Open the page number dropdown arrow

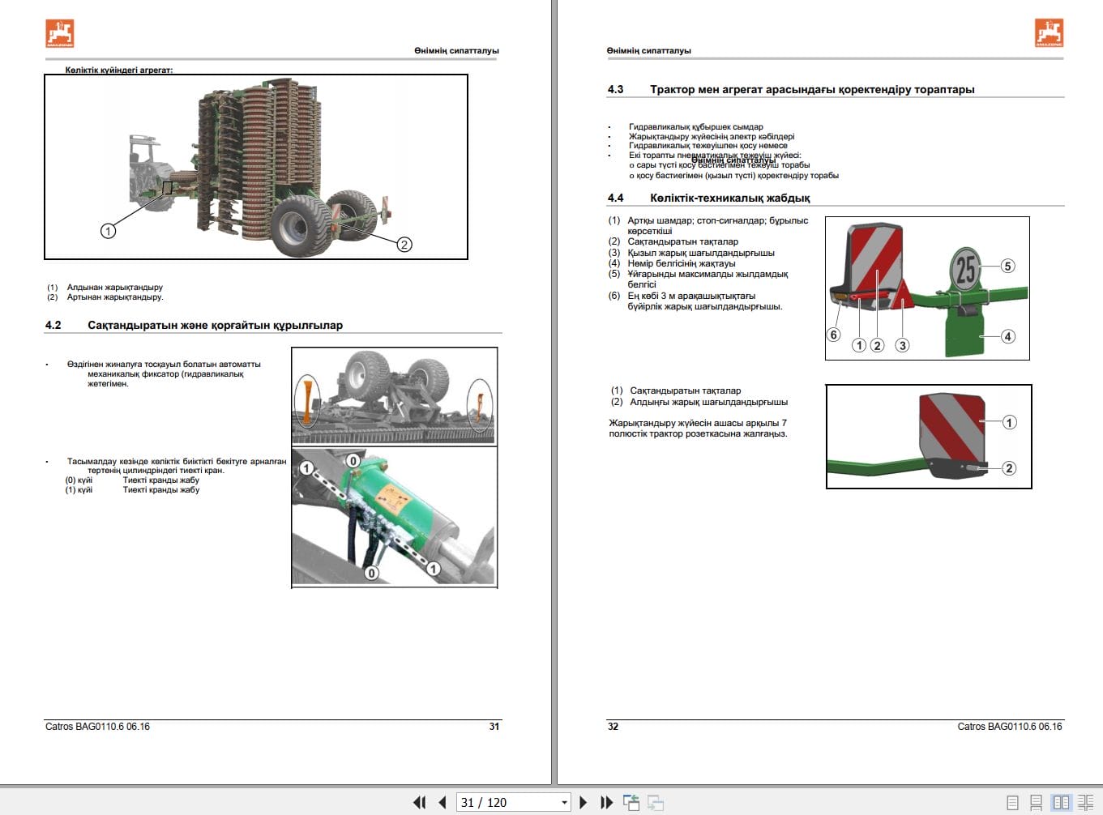(564, 803)
